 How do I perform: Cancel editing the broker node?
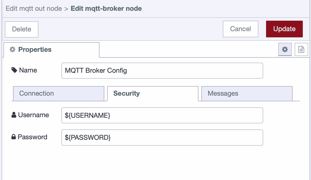[x=240, y=29]
